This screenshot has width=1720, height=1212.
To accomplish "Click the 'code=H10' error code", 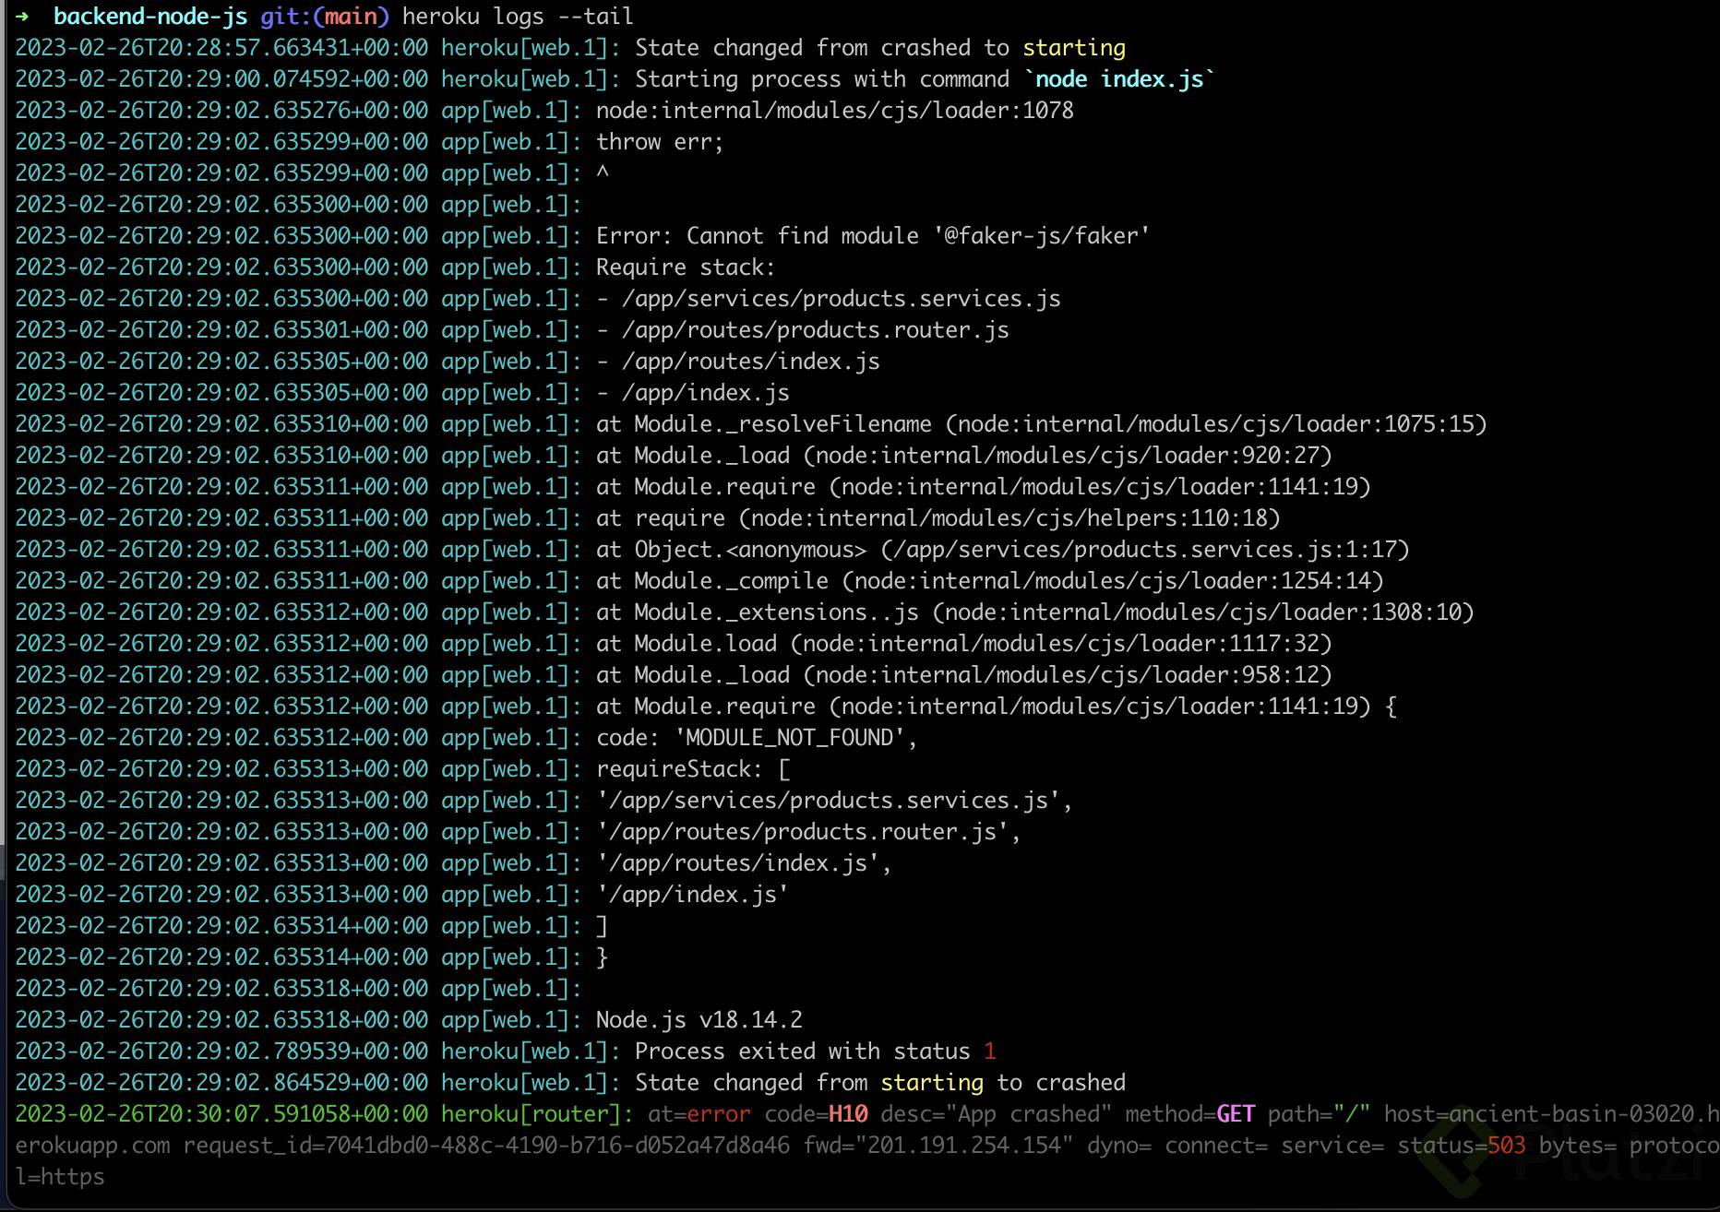I will pos(816,1114).
